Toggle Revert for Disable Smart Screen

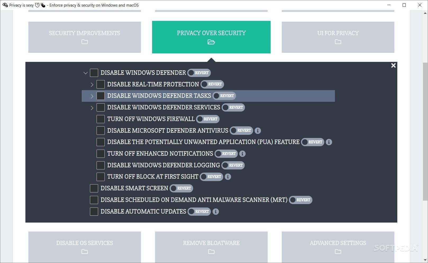pyautogui.click(x=181, y=188)
